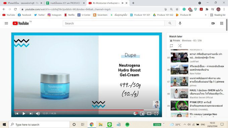Open the 13:50 pimwa video thumbnail

pos(179,82)
